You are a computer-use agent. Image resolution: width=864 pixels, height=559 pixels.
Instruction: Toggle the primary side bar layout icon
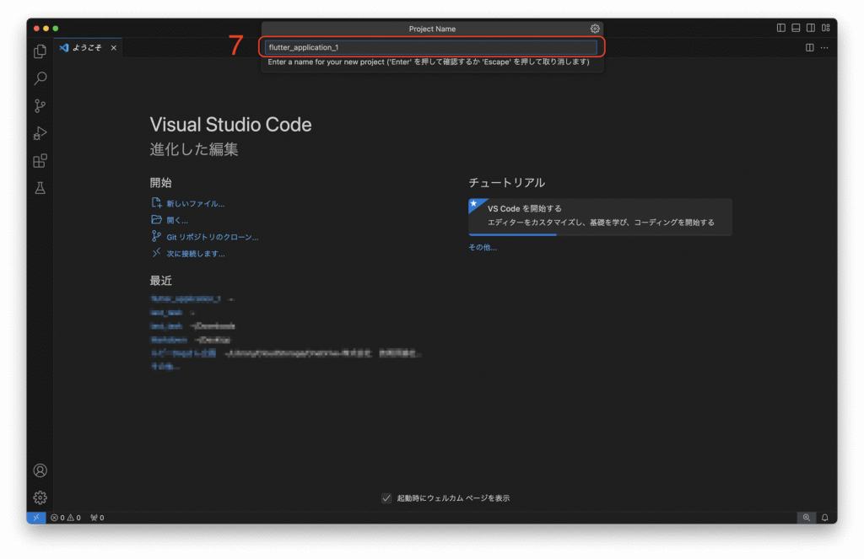tap(781, 28)
